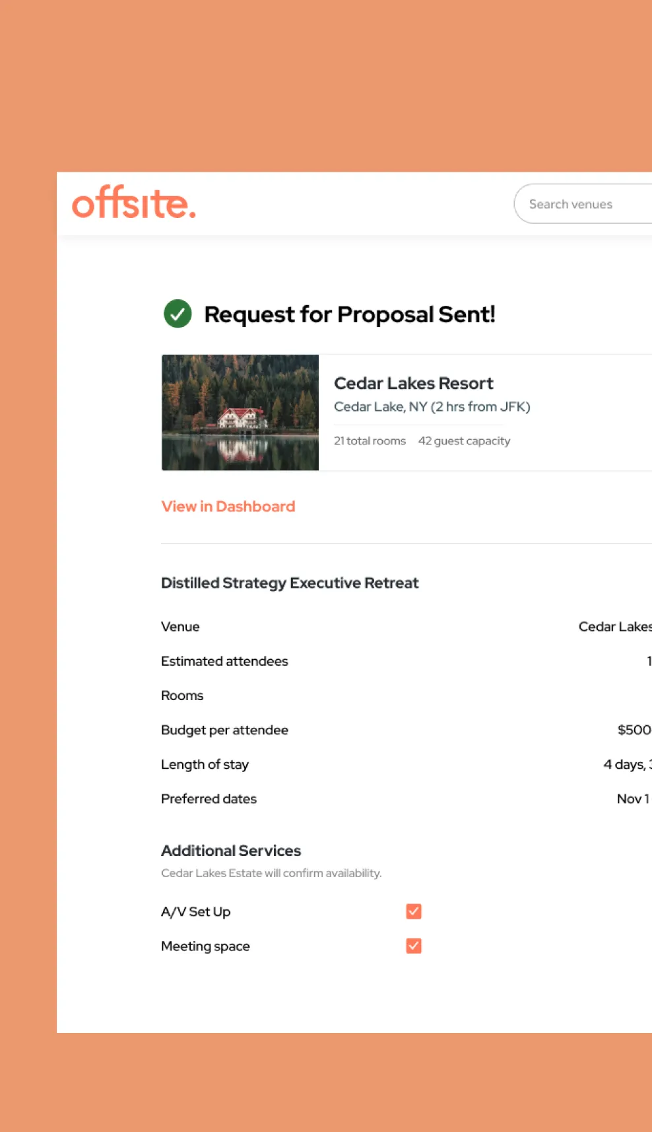Select the Estimated attendees row

(x=407, y=661)
